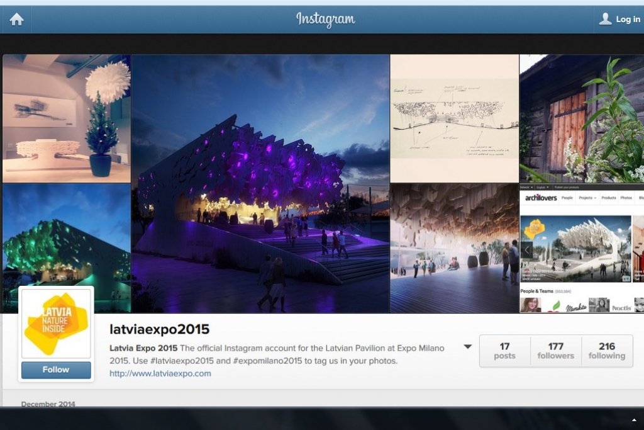Open the 177 followers list
This screenshot has height=430, width=644.
[x=555, y=351]
